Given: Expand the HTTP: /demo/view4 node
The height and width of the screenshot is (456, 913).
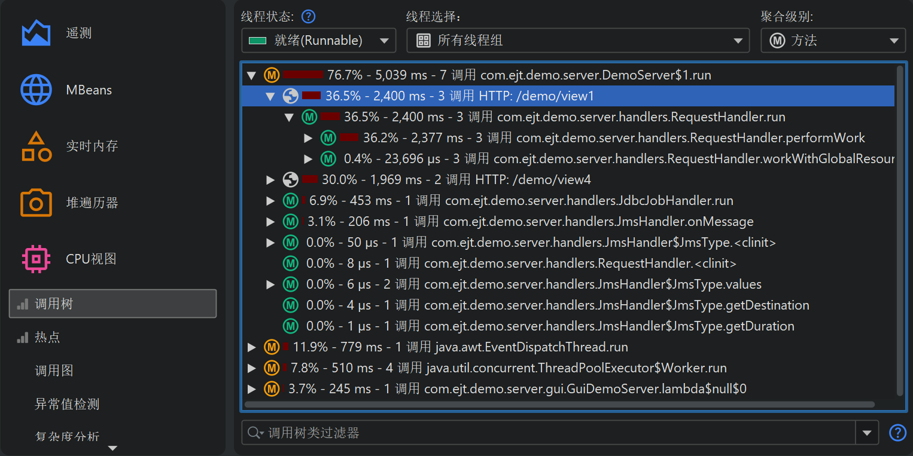Looking at the screenshot, I should coord(270,180).
